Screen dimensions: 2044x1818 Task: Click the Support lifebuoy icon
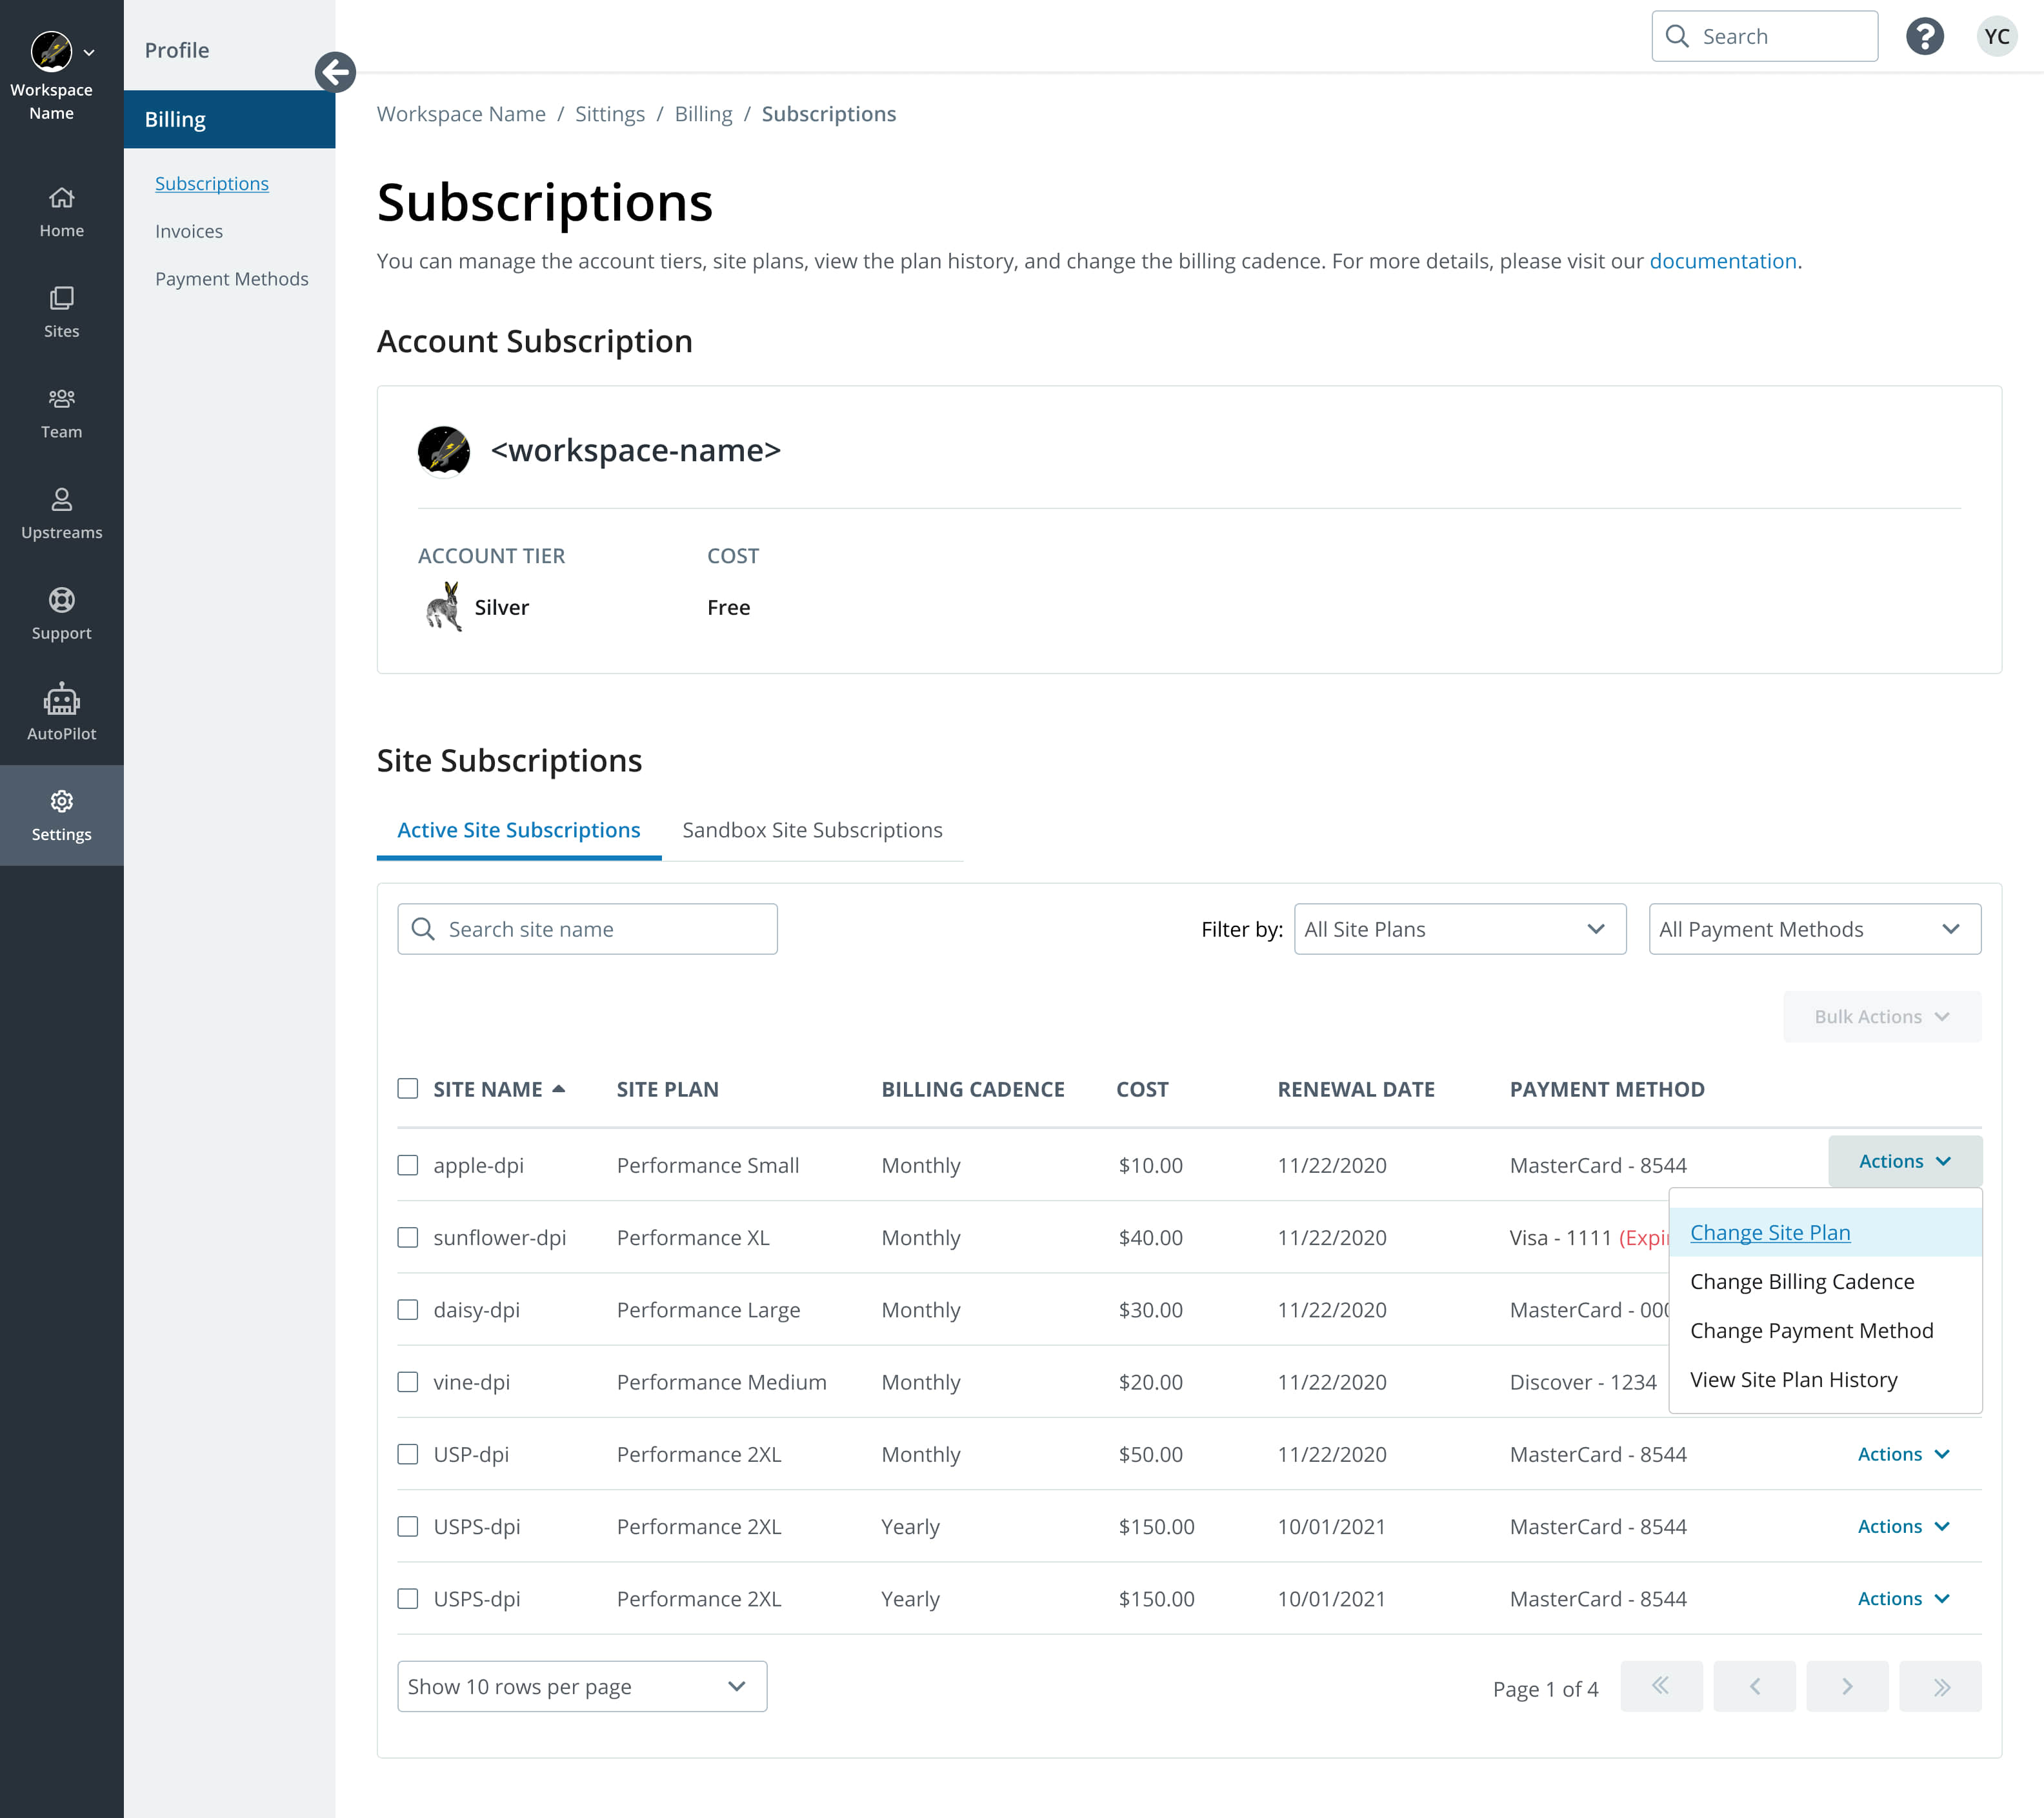pyautogui.click(x=61, y=600)
